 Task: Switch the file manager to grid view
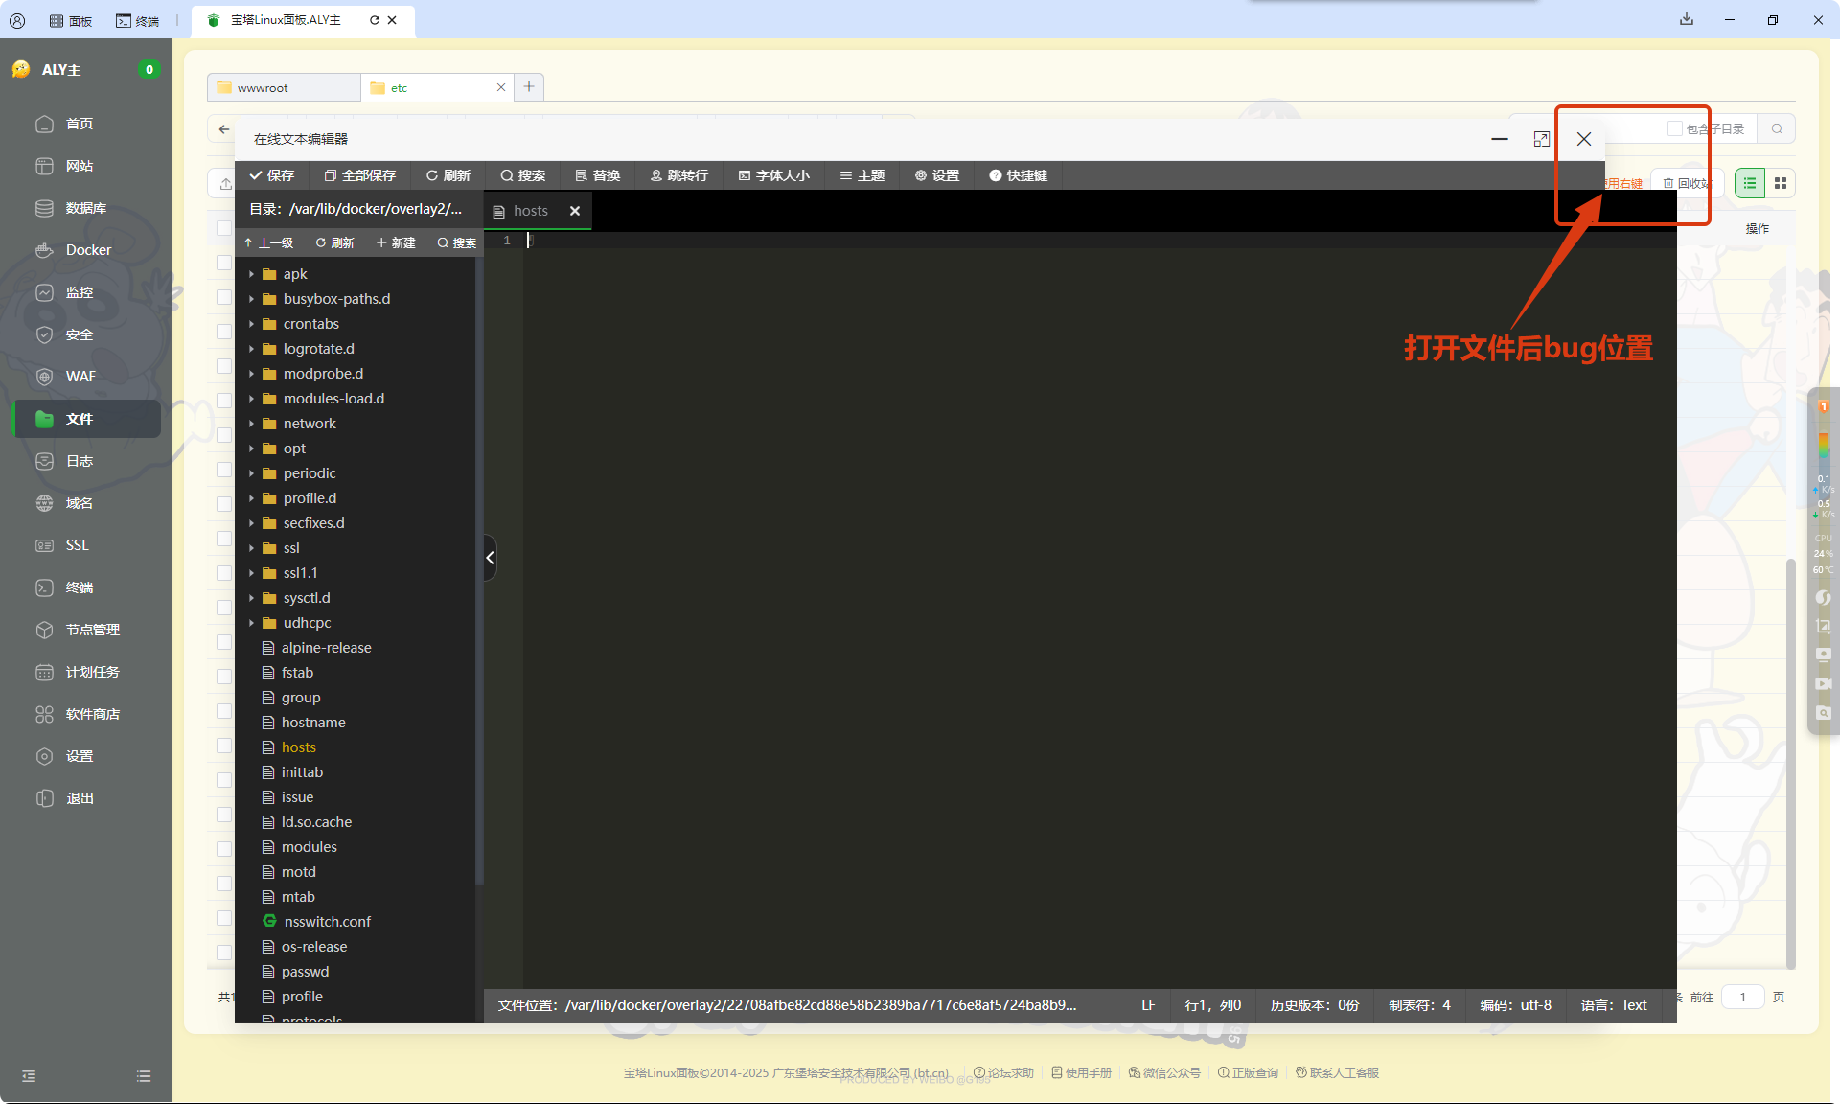pyautogui.click(x=1780, y=182)
